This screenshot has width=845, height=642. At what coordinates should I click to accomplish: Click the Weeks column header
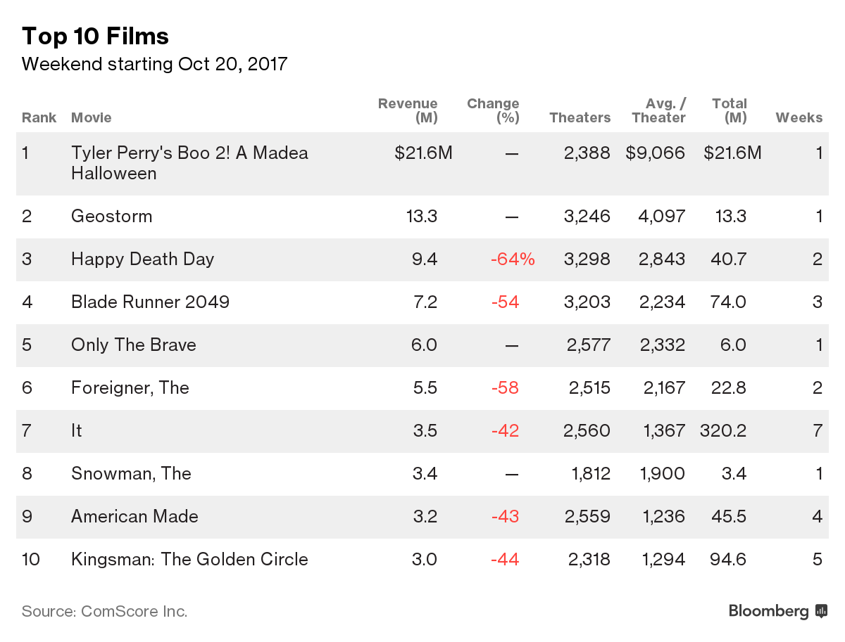coord(799,117)
